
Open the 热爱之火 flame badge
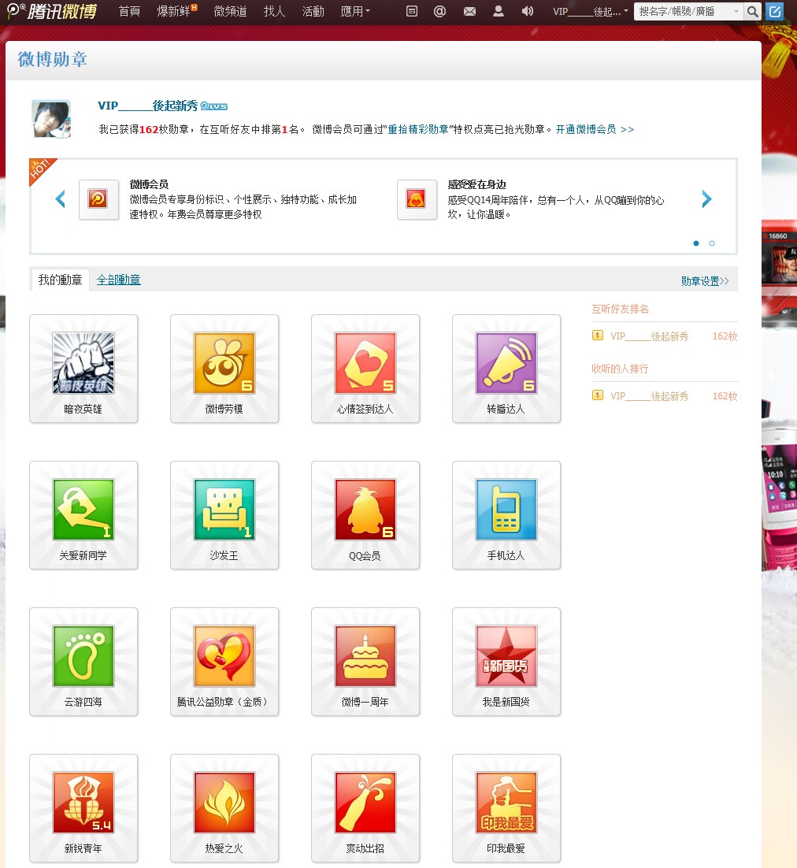[x=224, y=803]
